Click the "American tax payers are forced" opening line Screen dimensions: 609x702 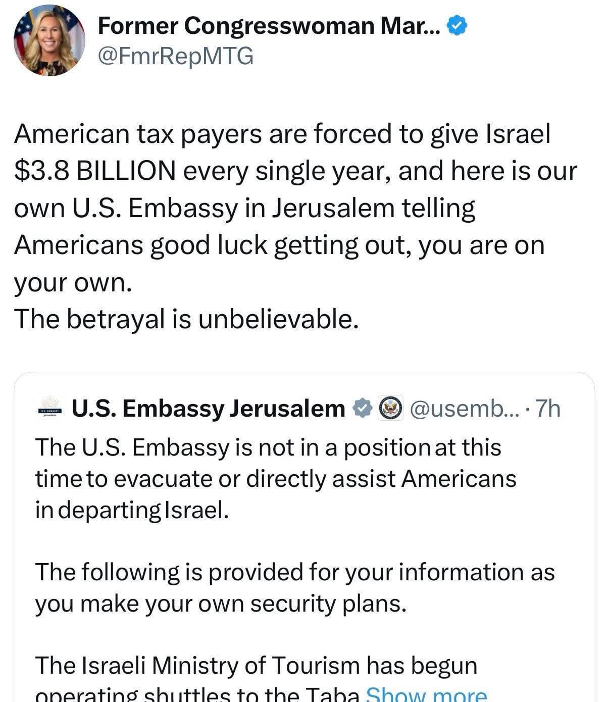click(x=282, y=134)
